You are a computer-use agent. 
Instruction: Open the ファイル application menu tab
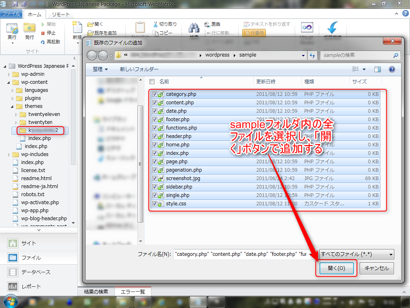[11, 14]
